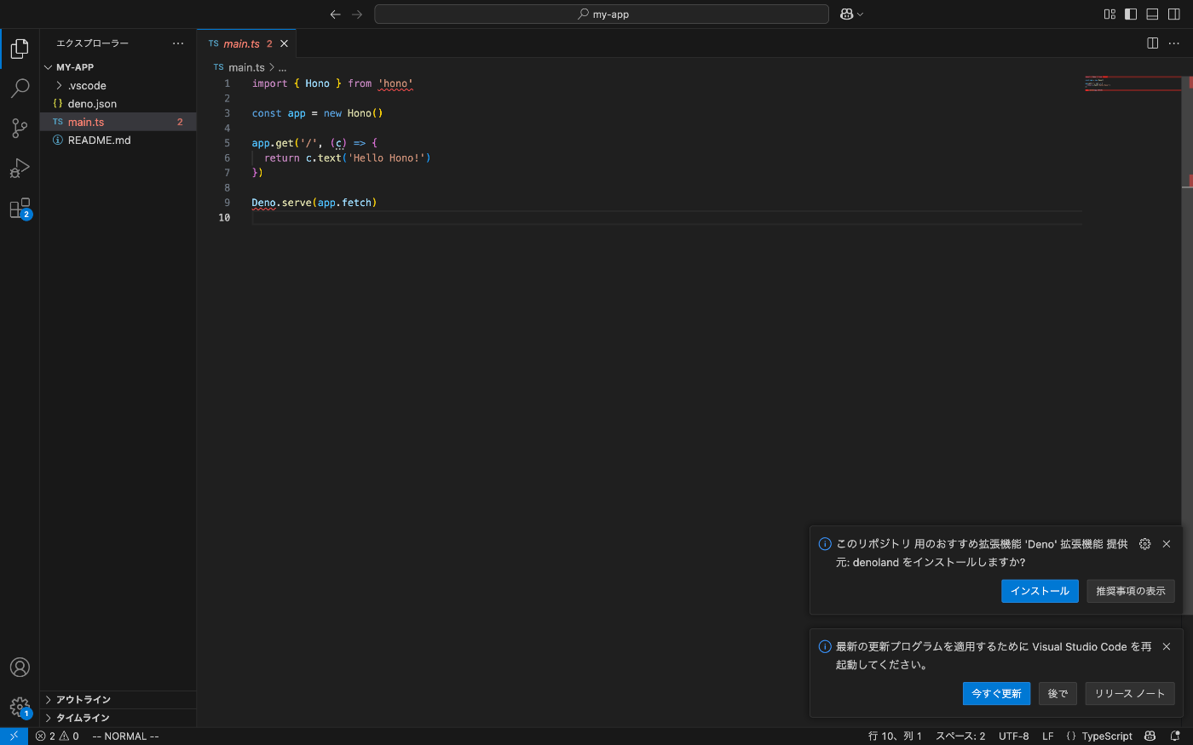Click main.ts in the breadcrumb

pos(246,67)
